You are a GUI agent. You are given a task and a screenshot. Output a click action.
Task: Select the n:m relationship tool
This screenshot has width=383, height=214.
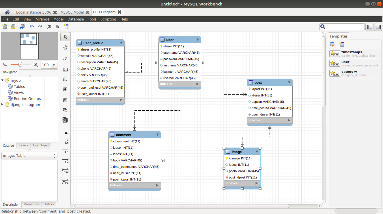[66, 170]
